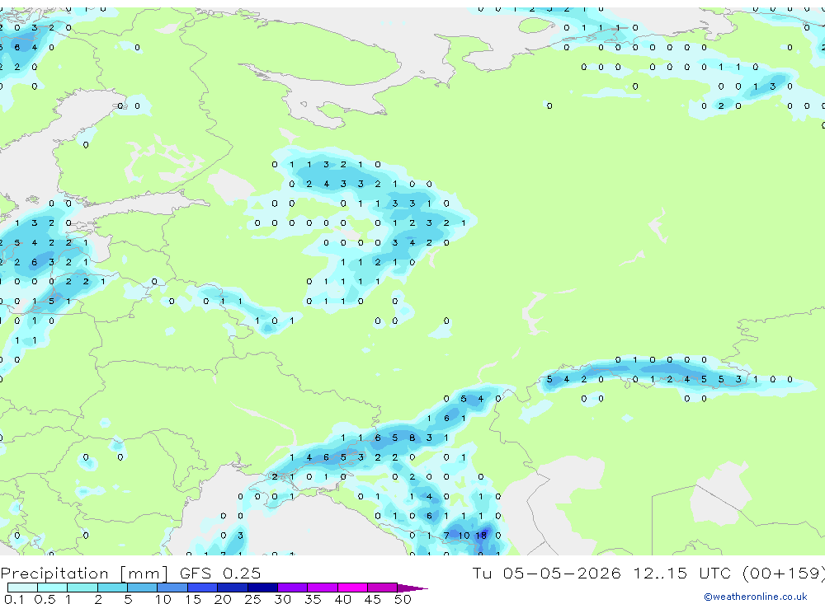Click the '0.5' legend scale label
Viewport: 825px width, 604px height.
(x=45, y=599)
